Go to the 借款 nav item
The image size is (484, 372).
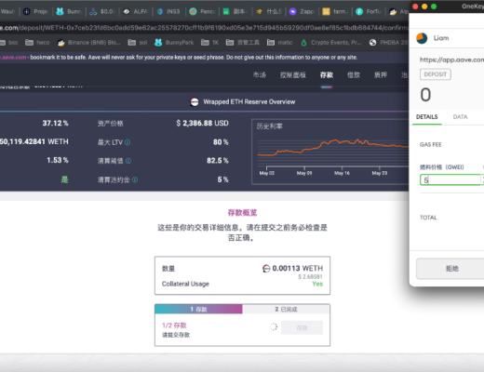(354, 74)
